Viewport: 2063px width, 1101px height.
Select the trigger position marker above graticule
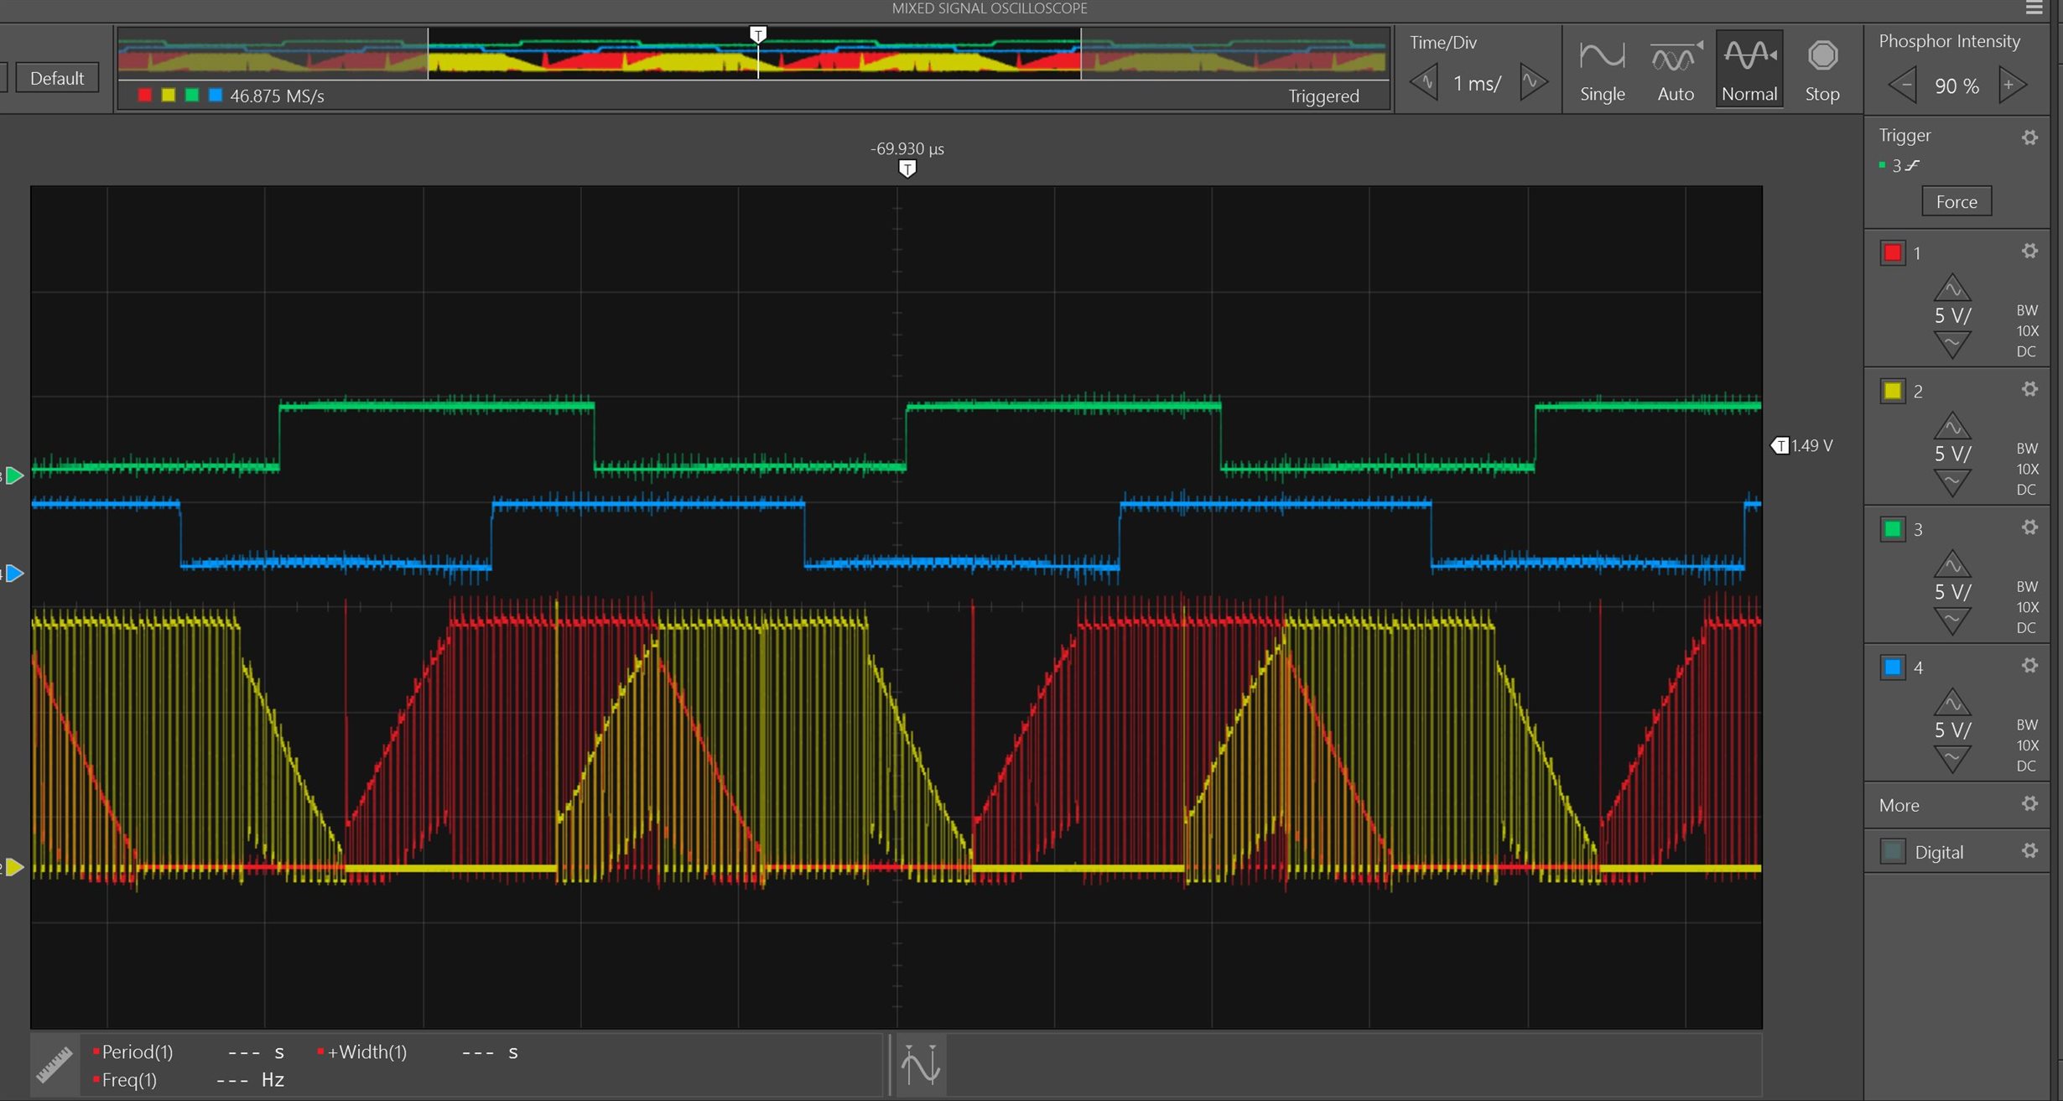(907, 169)
